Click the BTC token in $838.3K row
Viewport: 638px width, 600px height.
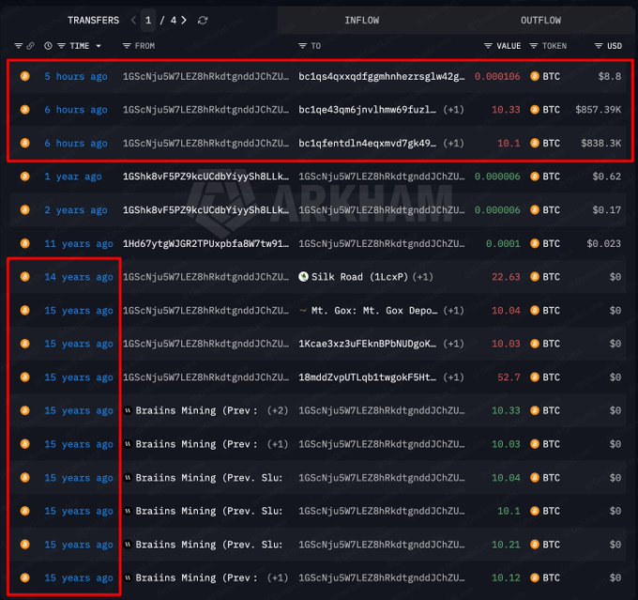(x=545, y=144)
